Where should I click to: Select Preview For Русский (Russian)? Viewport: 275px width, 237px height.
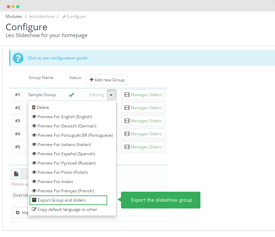[72, 163]
